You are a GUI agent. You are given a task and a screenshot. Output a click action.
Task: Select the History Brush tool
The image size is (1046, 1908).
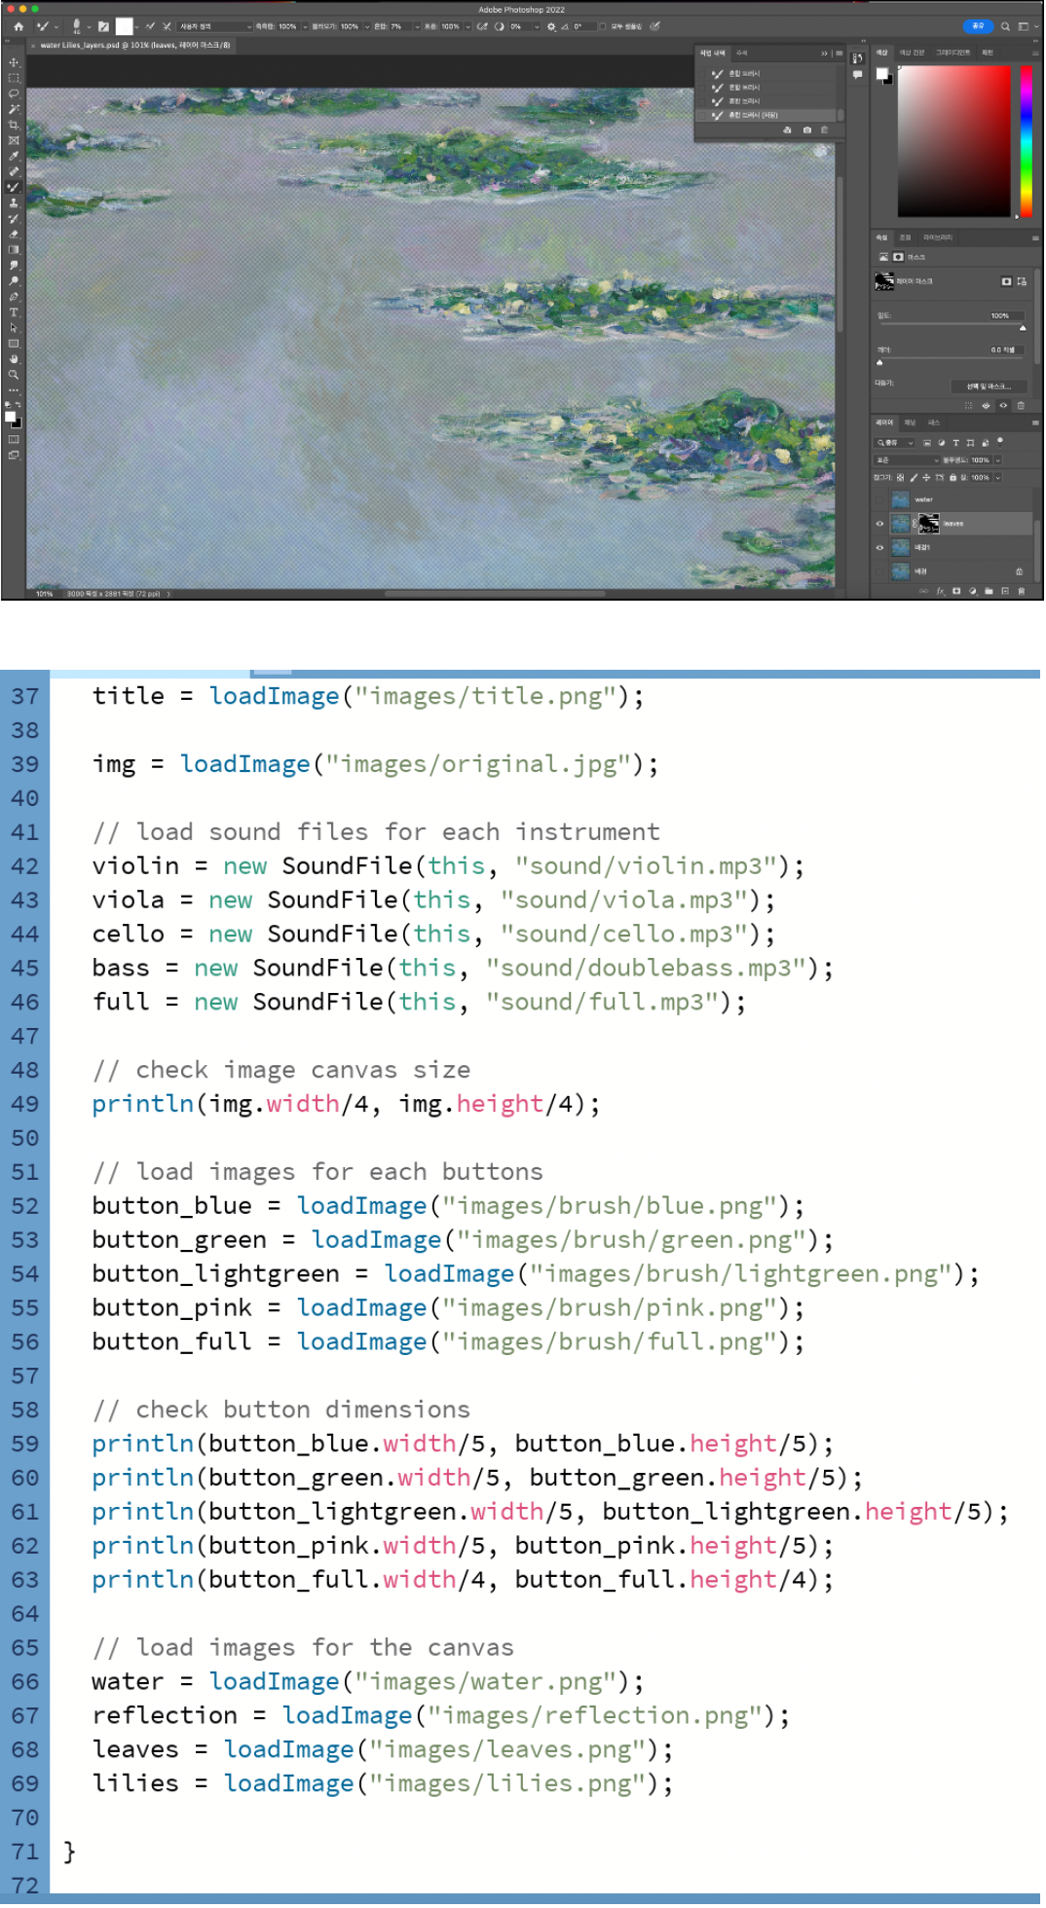coord(14,218)
